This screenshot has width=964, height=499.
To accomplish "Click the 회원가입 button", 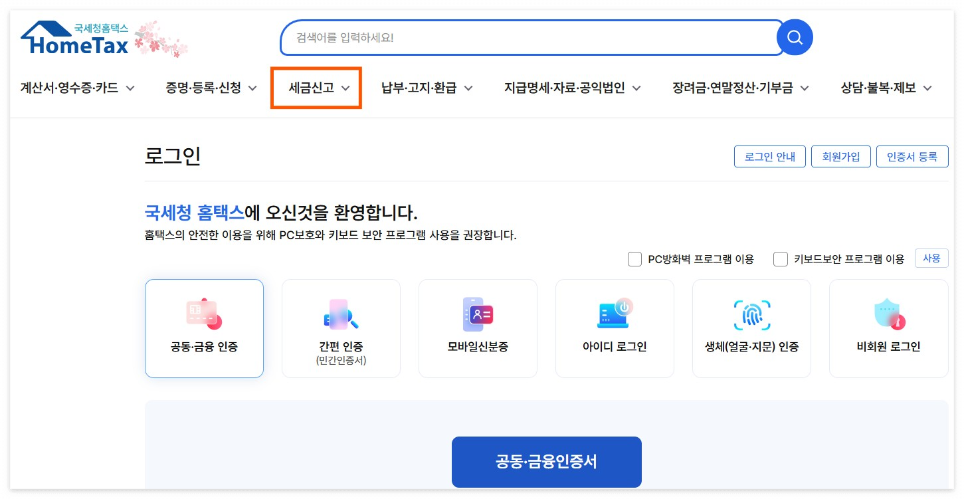I will pos(841,157).
